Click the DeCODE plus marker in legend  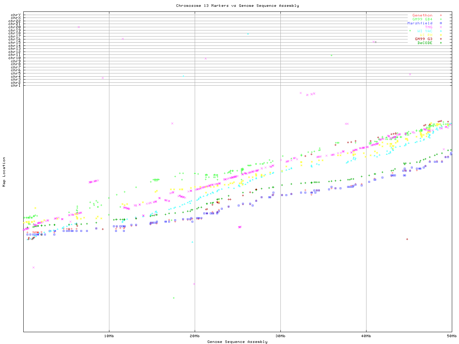point(441,43)
